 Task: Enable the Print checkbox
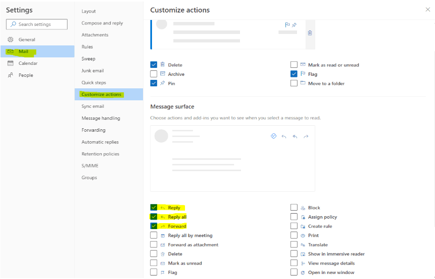[x=294, y=235]
